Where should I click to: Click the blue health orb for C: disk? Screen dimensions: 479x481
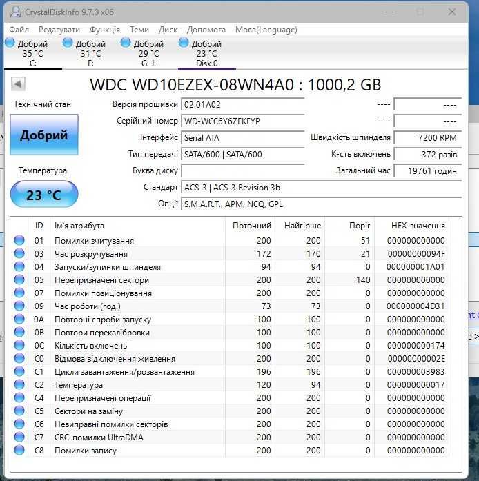10,42
